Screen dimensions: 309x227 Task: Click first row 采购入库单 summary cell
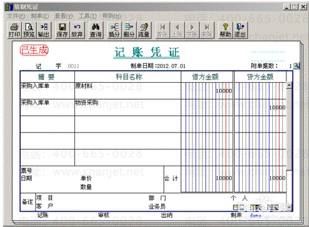pyautogui.click(x=47, y=91)
